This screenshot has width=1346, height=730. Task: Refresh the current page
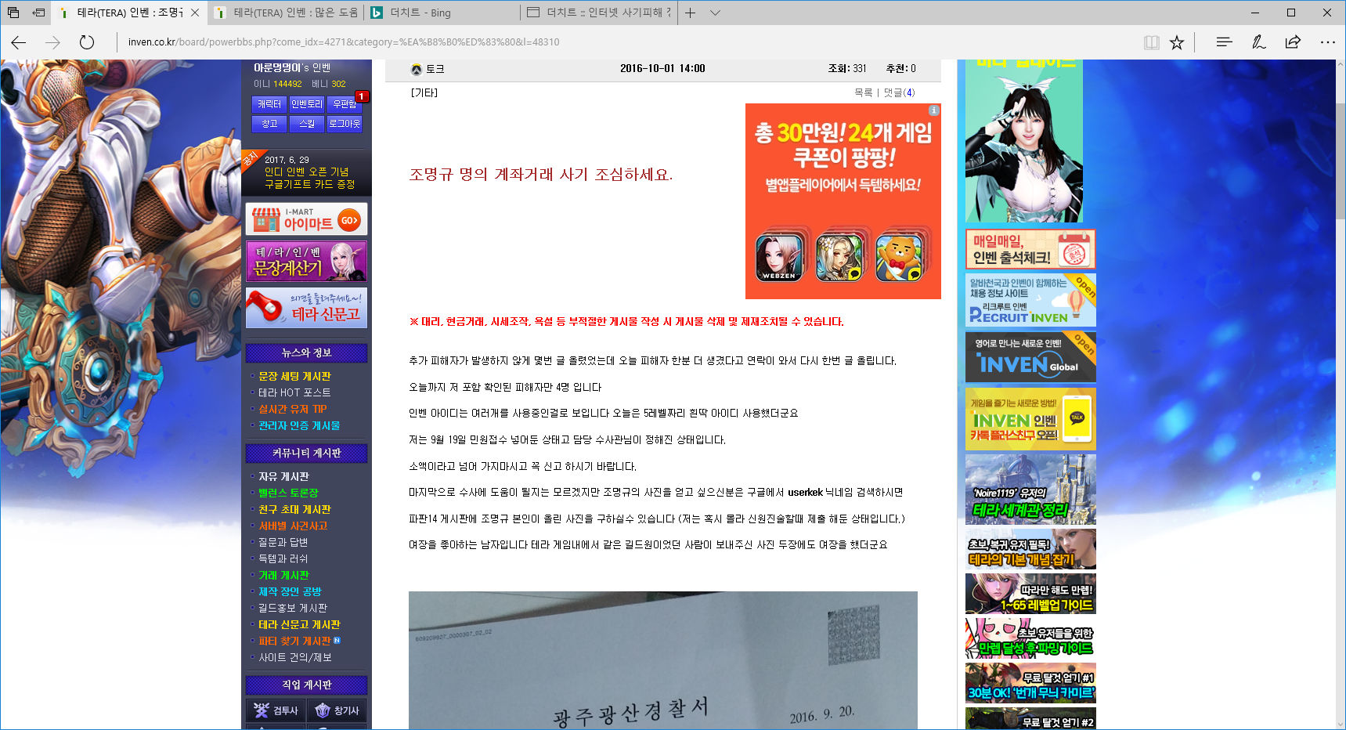87,42
